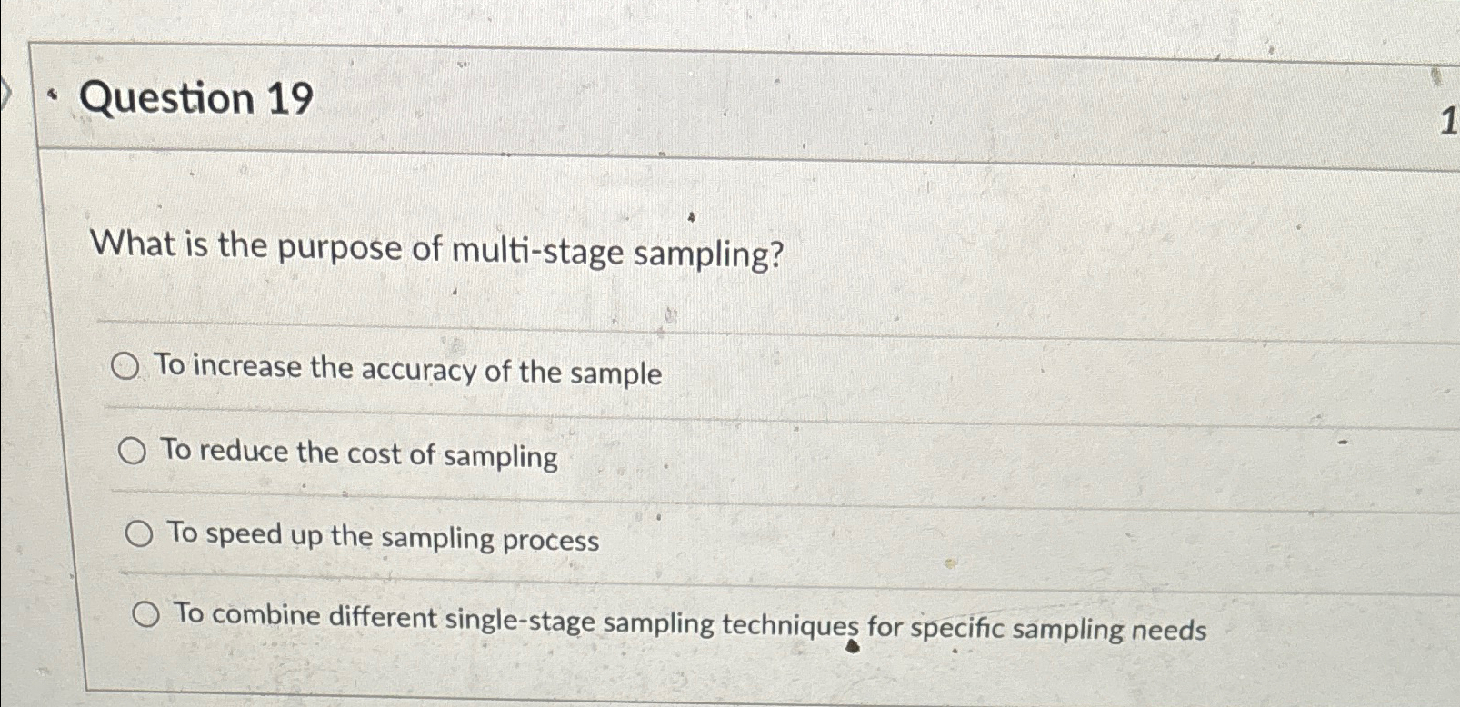Click the label text of the accuracy answer option
The image size is (1460, 707).
(x=407, y=369)
